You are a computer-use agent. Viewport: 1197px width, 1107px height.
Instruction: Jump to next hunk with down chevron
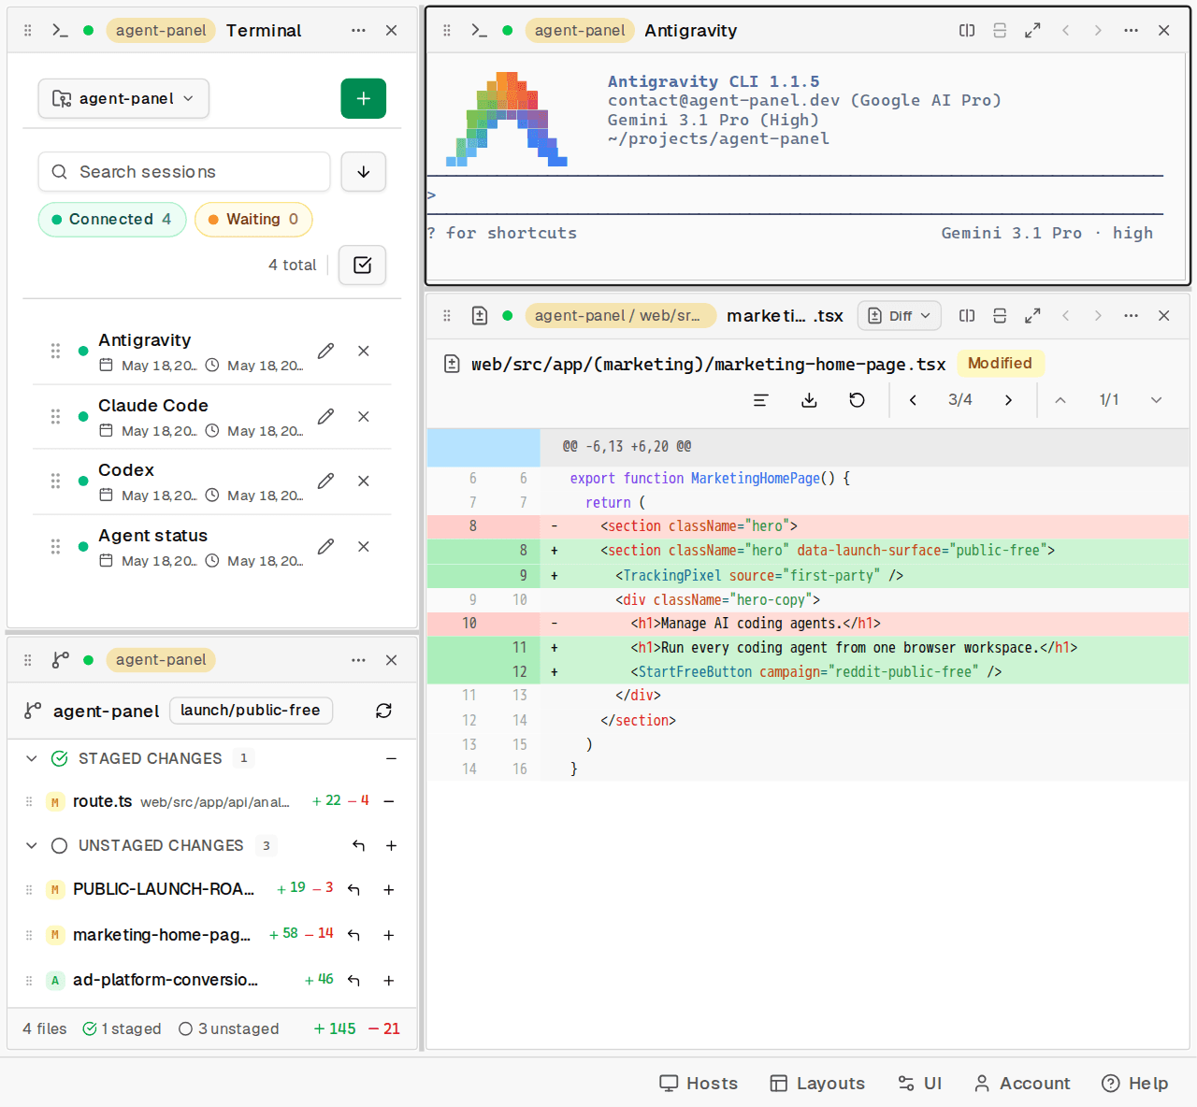point(1157,400)
